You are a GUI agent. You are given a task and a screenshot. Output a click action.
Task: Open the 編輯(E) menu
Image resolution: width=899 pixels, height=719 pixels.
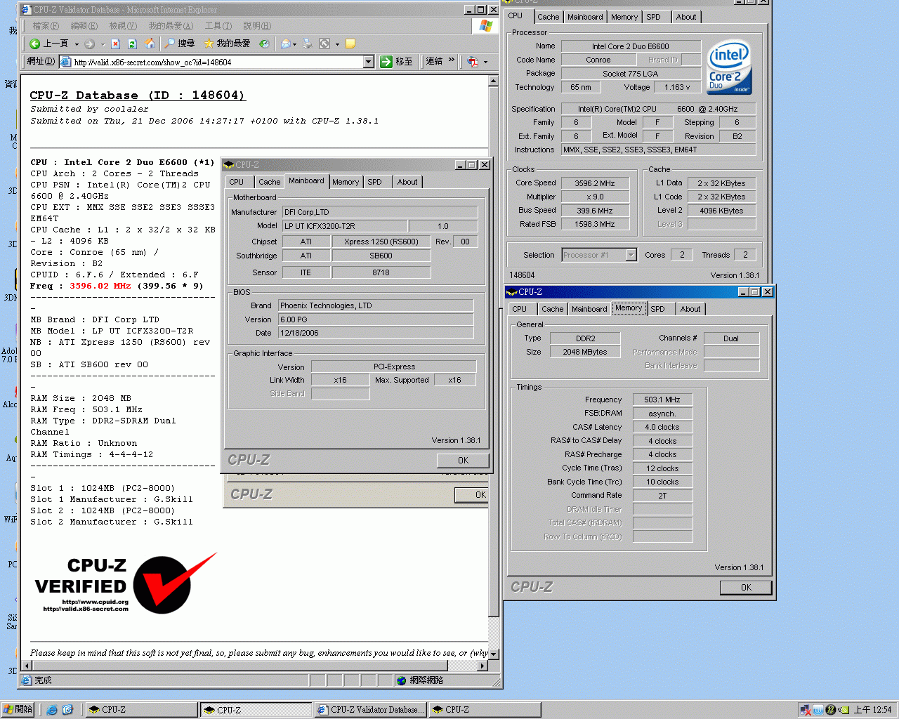(x=84, y=26)
